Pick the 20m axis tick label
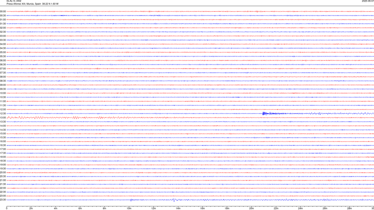Screen dimensions: 374x210 pyautogui.click(x=251, y=208)
